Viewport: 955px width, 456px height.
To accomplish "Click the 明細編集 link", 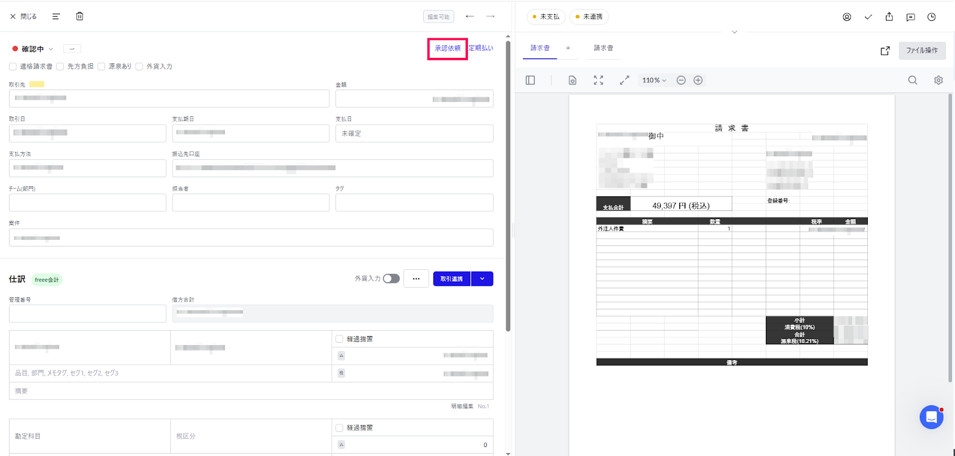I will [x=462, y=406].
